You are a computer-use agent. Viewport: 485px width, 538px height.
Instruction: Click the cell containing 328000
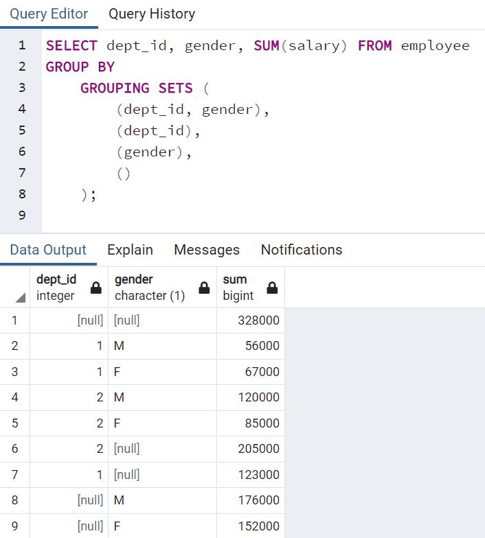pos(250,320)
